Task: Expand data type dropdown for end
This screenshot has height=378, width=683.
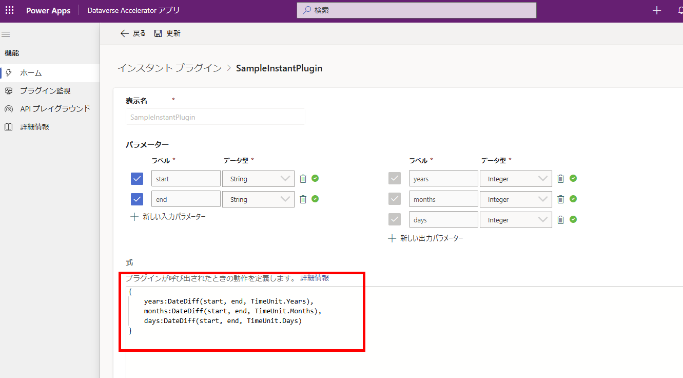Action: tap(258, 199)
